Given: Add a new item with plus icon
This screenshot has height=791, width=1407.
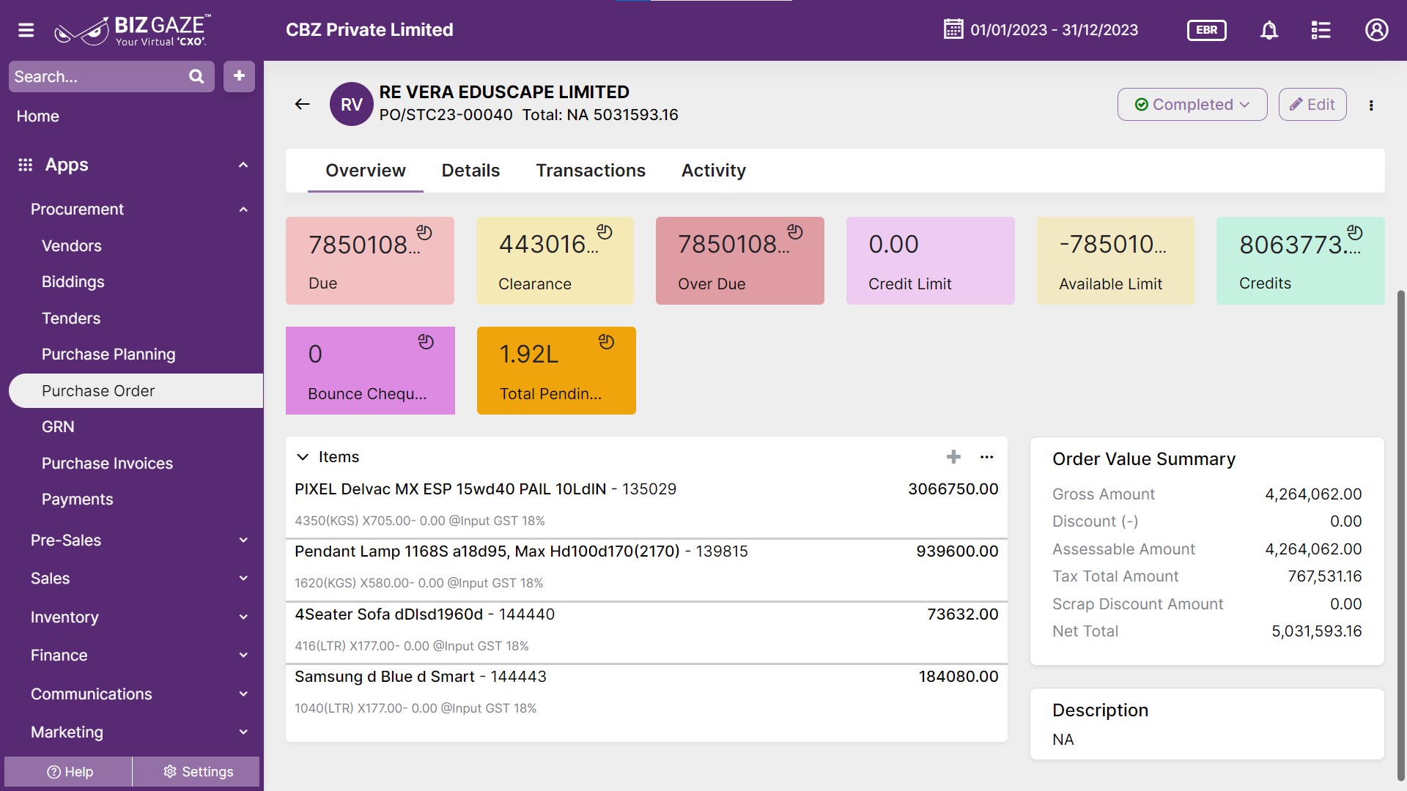Looking at the screenshot, I should pos(953,457).
